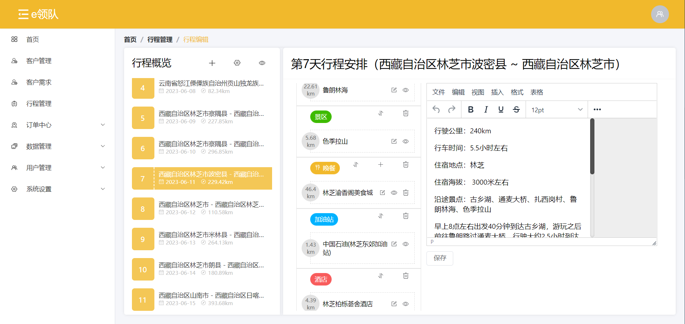Viewport: 685px width, 324px height.
Task: Select day 4 云南省怒江 itinerary
Action: [x=202, y=88]
